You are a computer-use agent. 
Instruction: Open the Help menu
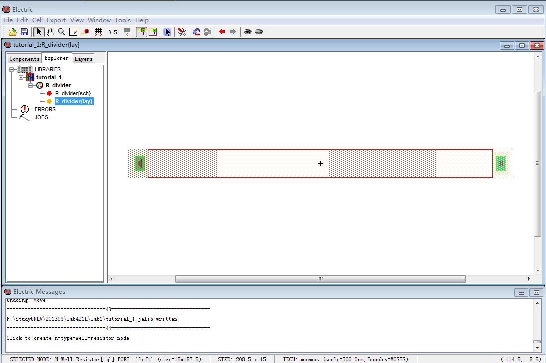coord(142,20)
